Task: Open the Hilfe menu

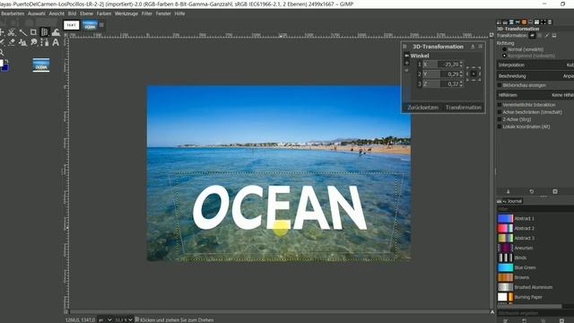Action: [x=179, y=13]
